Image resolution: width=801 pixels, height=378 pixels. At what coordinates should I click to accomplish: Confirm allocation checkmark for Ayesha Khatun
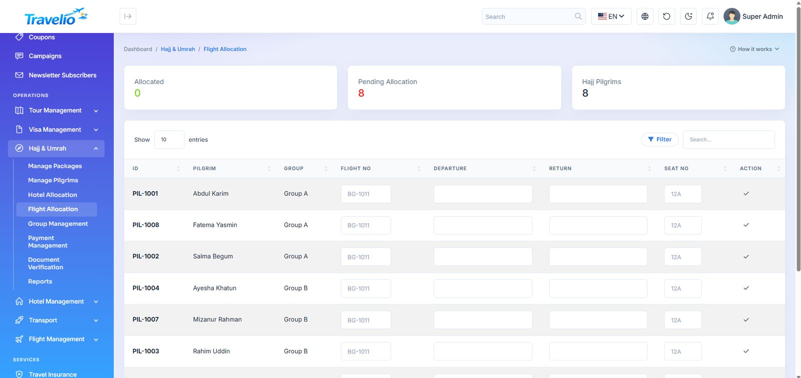[x=746, y=288]
